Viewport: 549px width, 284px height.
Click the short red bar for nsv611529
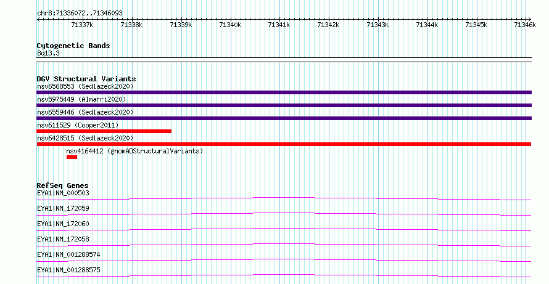(104, 131)
